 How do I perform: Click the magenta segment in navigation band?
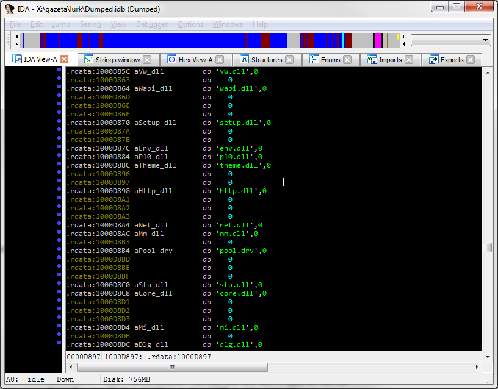(378, 40)
